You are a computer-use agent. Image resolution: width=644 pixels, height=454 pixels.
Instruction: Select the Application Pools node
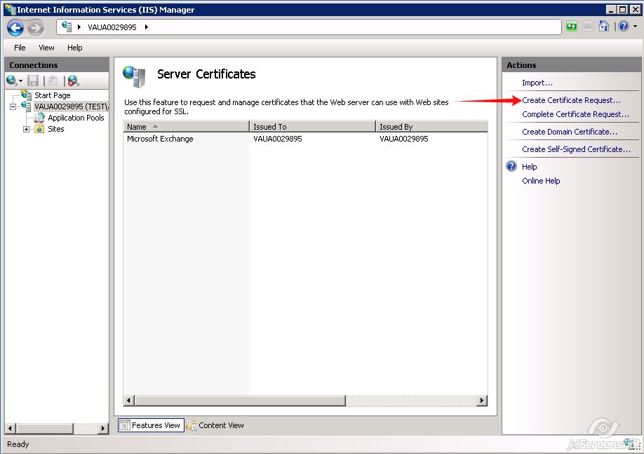pos(75,118)
